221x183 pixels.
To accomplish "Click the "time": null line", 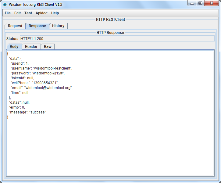I will point(20,93).
